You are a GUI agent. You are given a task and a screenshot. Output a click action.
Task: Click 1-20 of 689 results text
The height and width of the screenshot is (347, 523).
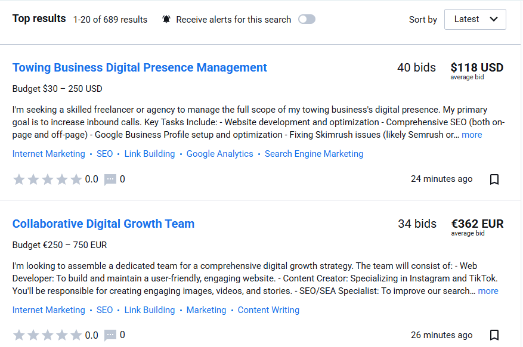click(x=110, y=20)
